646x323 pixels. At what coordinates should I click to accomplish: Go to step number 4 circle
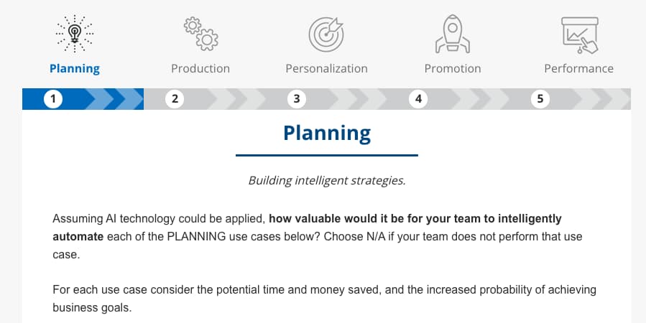(418, 99)
